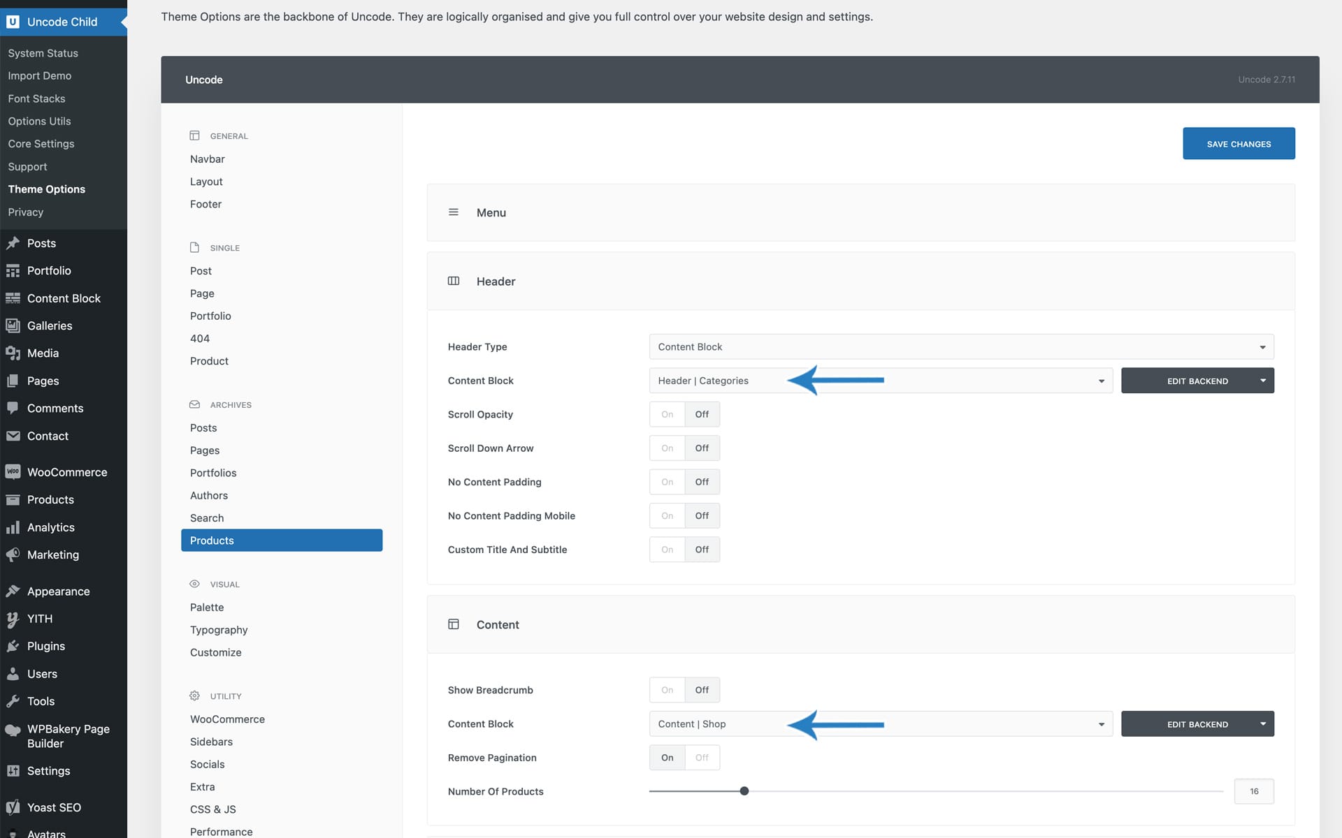Click the Header section columns icon
This screenshot has height=838, width=1342.
[454, 281]
